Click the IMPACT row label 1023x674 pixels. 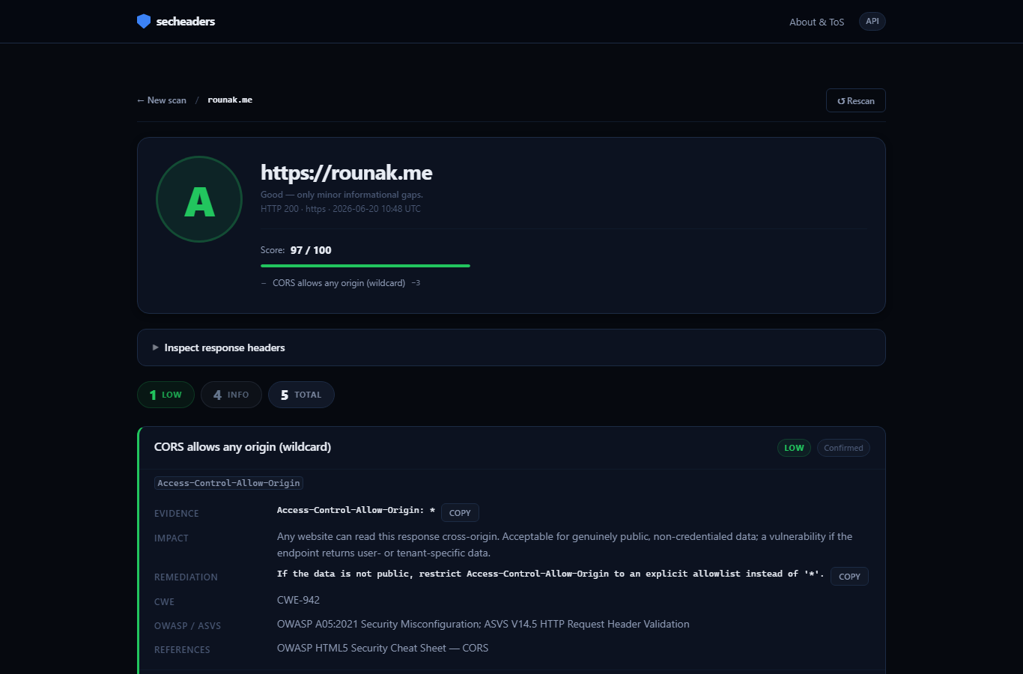coord(171,538)
